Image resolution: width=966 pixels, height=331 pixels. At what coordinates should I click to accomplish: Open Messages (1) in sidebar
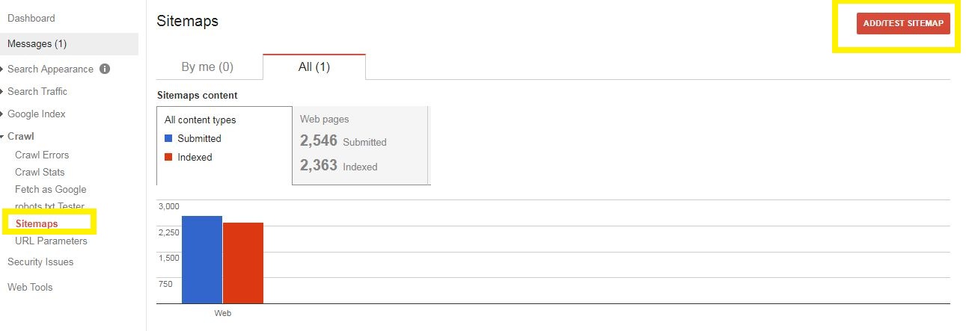[37, 43]
